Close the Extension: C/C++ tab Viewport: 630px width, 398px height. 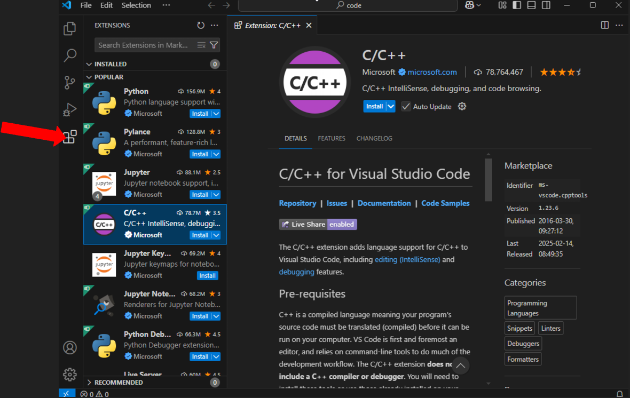pos(309,25)
